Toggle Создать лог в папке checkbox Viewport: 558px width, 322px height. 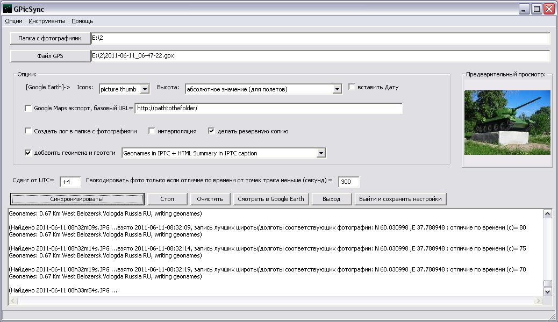[28, 131]
